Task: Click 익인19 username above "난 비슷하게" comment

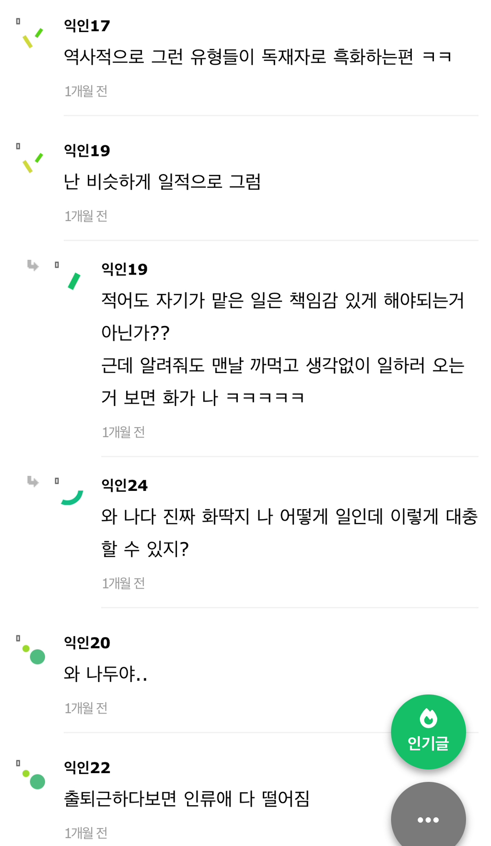Action: click(x=87, y=151)
